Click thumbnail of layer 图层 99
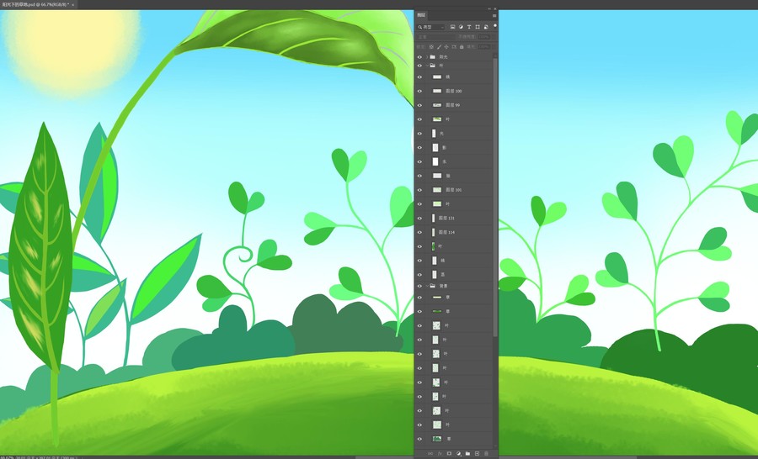This screenshot has height=459, width=758. click(x=437, y=105)
